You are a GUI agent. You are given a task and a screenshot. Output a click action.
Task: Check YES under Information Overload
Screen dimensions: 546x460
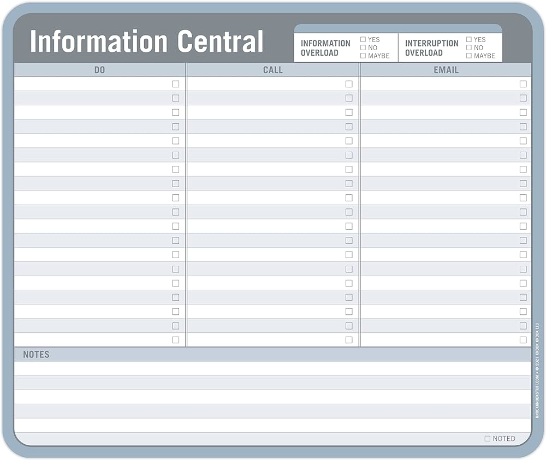[363, 40]
